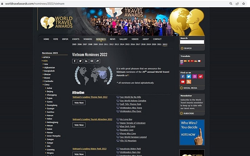Click the Facebook share icon under the heading

[75, 61]
